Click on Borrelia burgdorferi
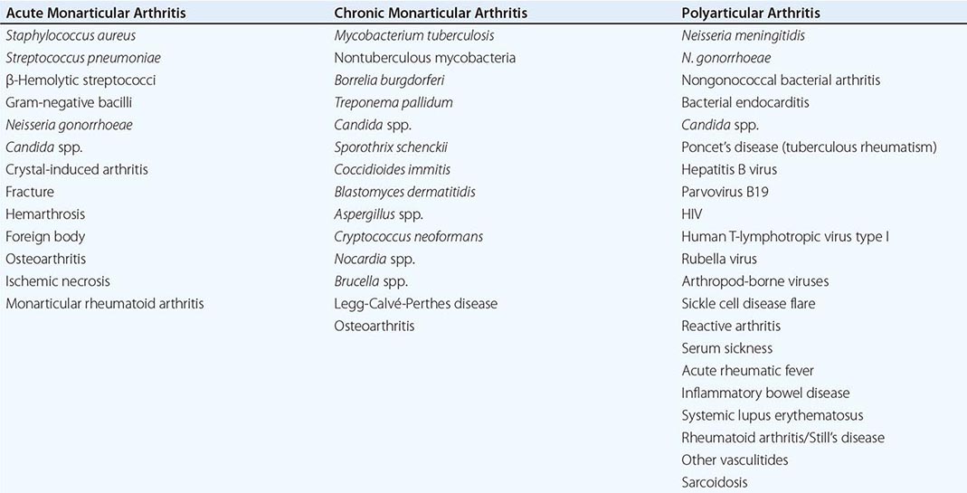 coord(389,81)
